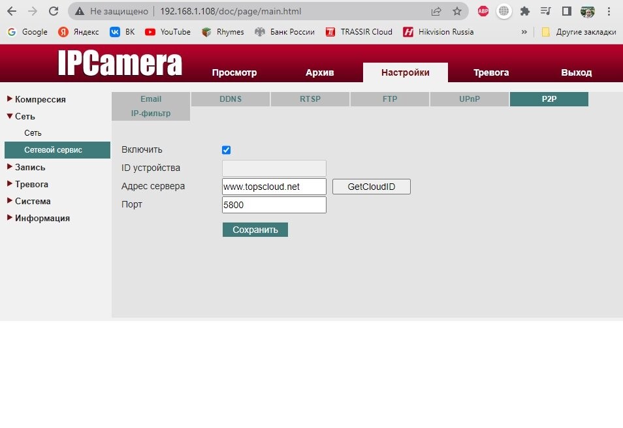Expand the Компрессия sidebar section
This screenshot has width=623, height=428.
tap(37, 99)
